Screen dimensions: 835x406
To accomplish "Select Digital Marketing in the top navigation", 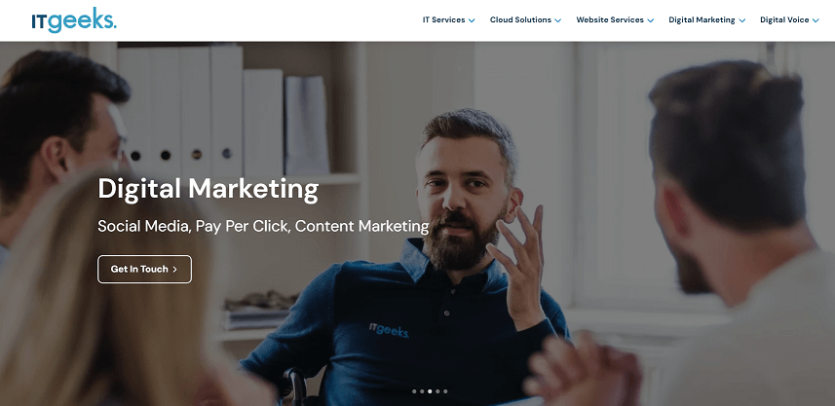I will click(x=702, y=19).
